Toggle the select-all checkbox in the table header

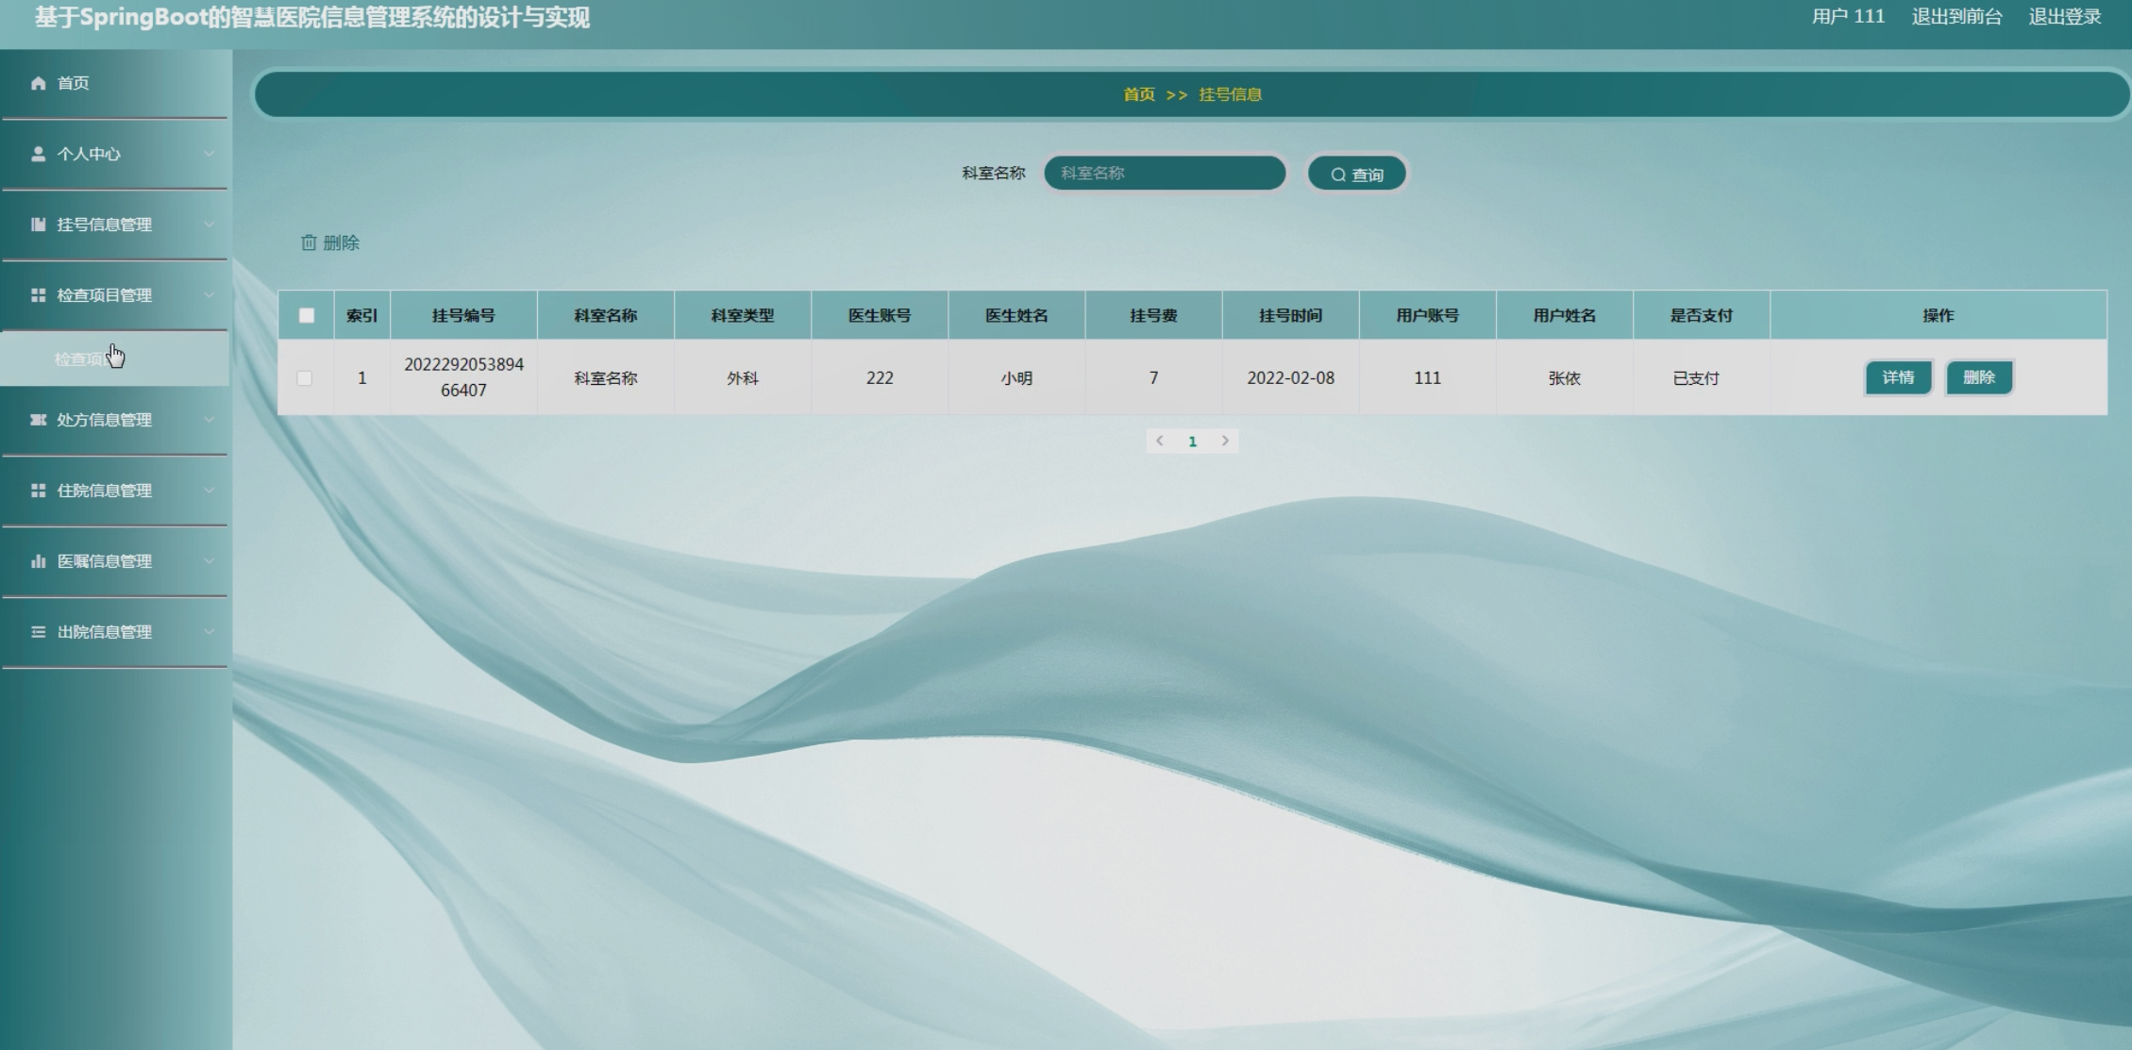(x=307, y=315)
